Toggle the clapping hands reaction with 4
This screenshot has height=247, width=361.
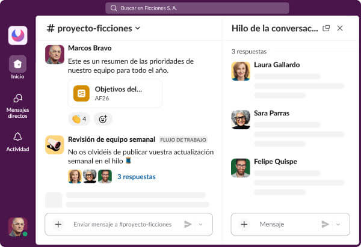coord(79,119)
